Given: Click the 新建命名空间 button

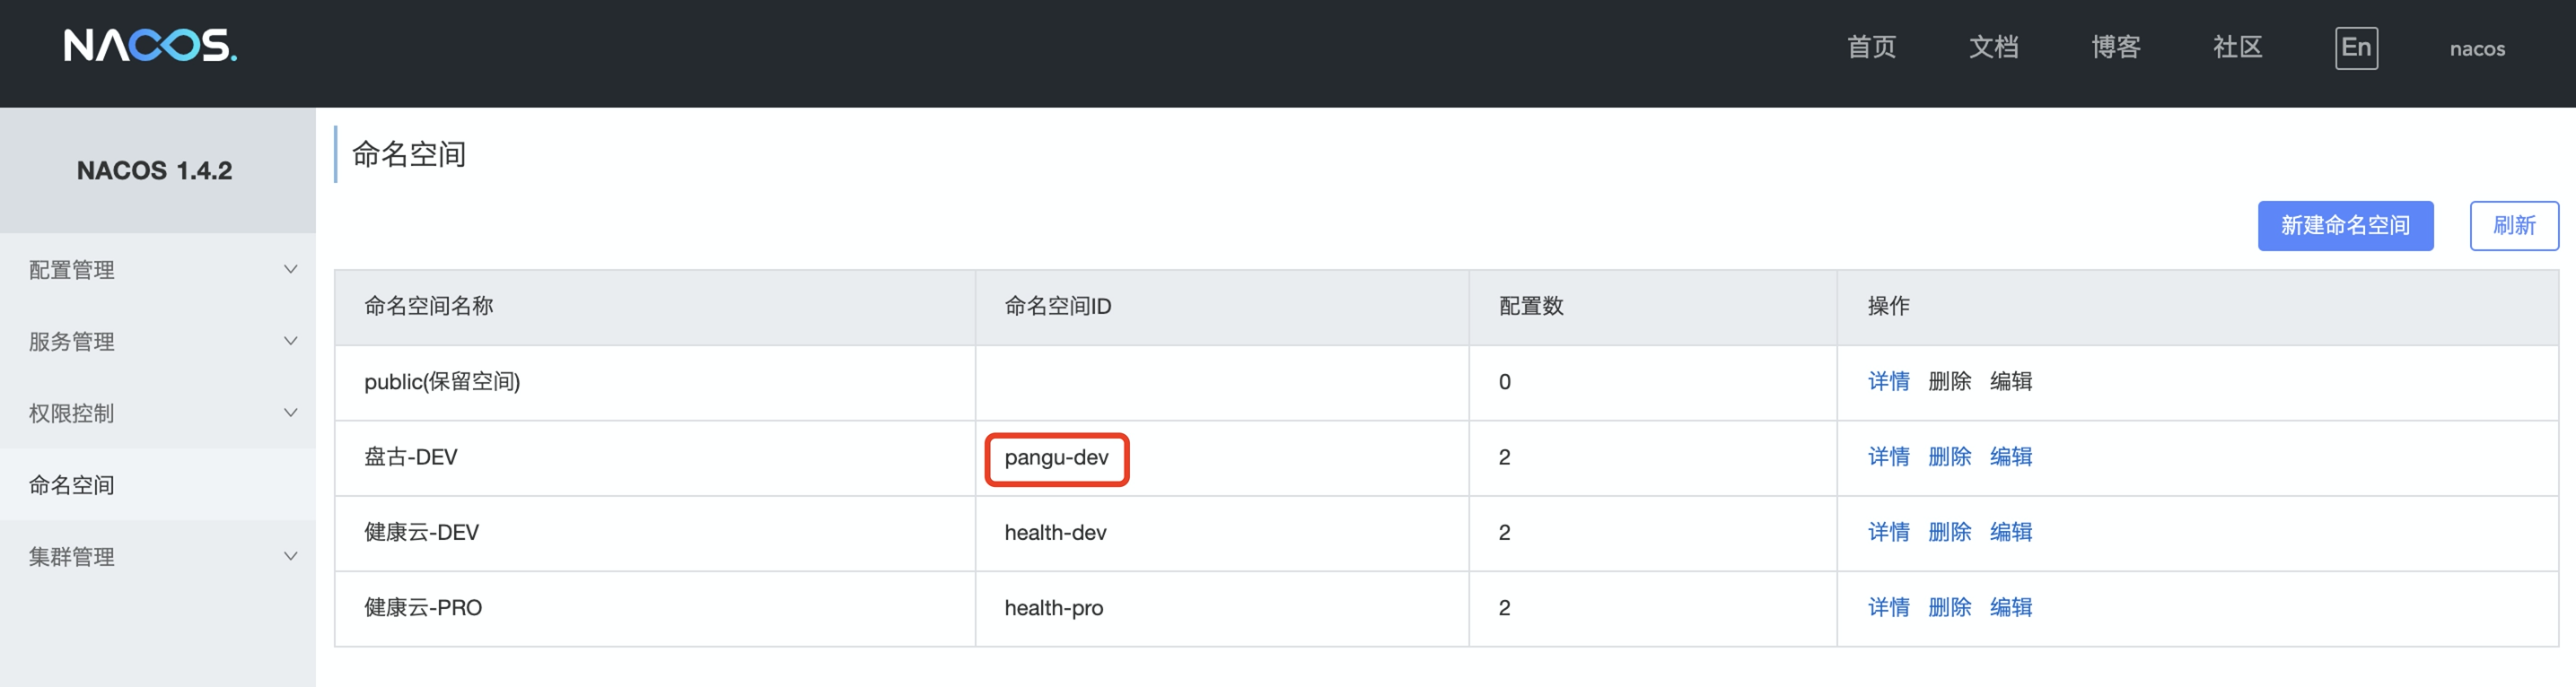Looking at the screenshot, I should [x=2344, y=226].
